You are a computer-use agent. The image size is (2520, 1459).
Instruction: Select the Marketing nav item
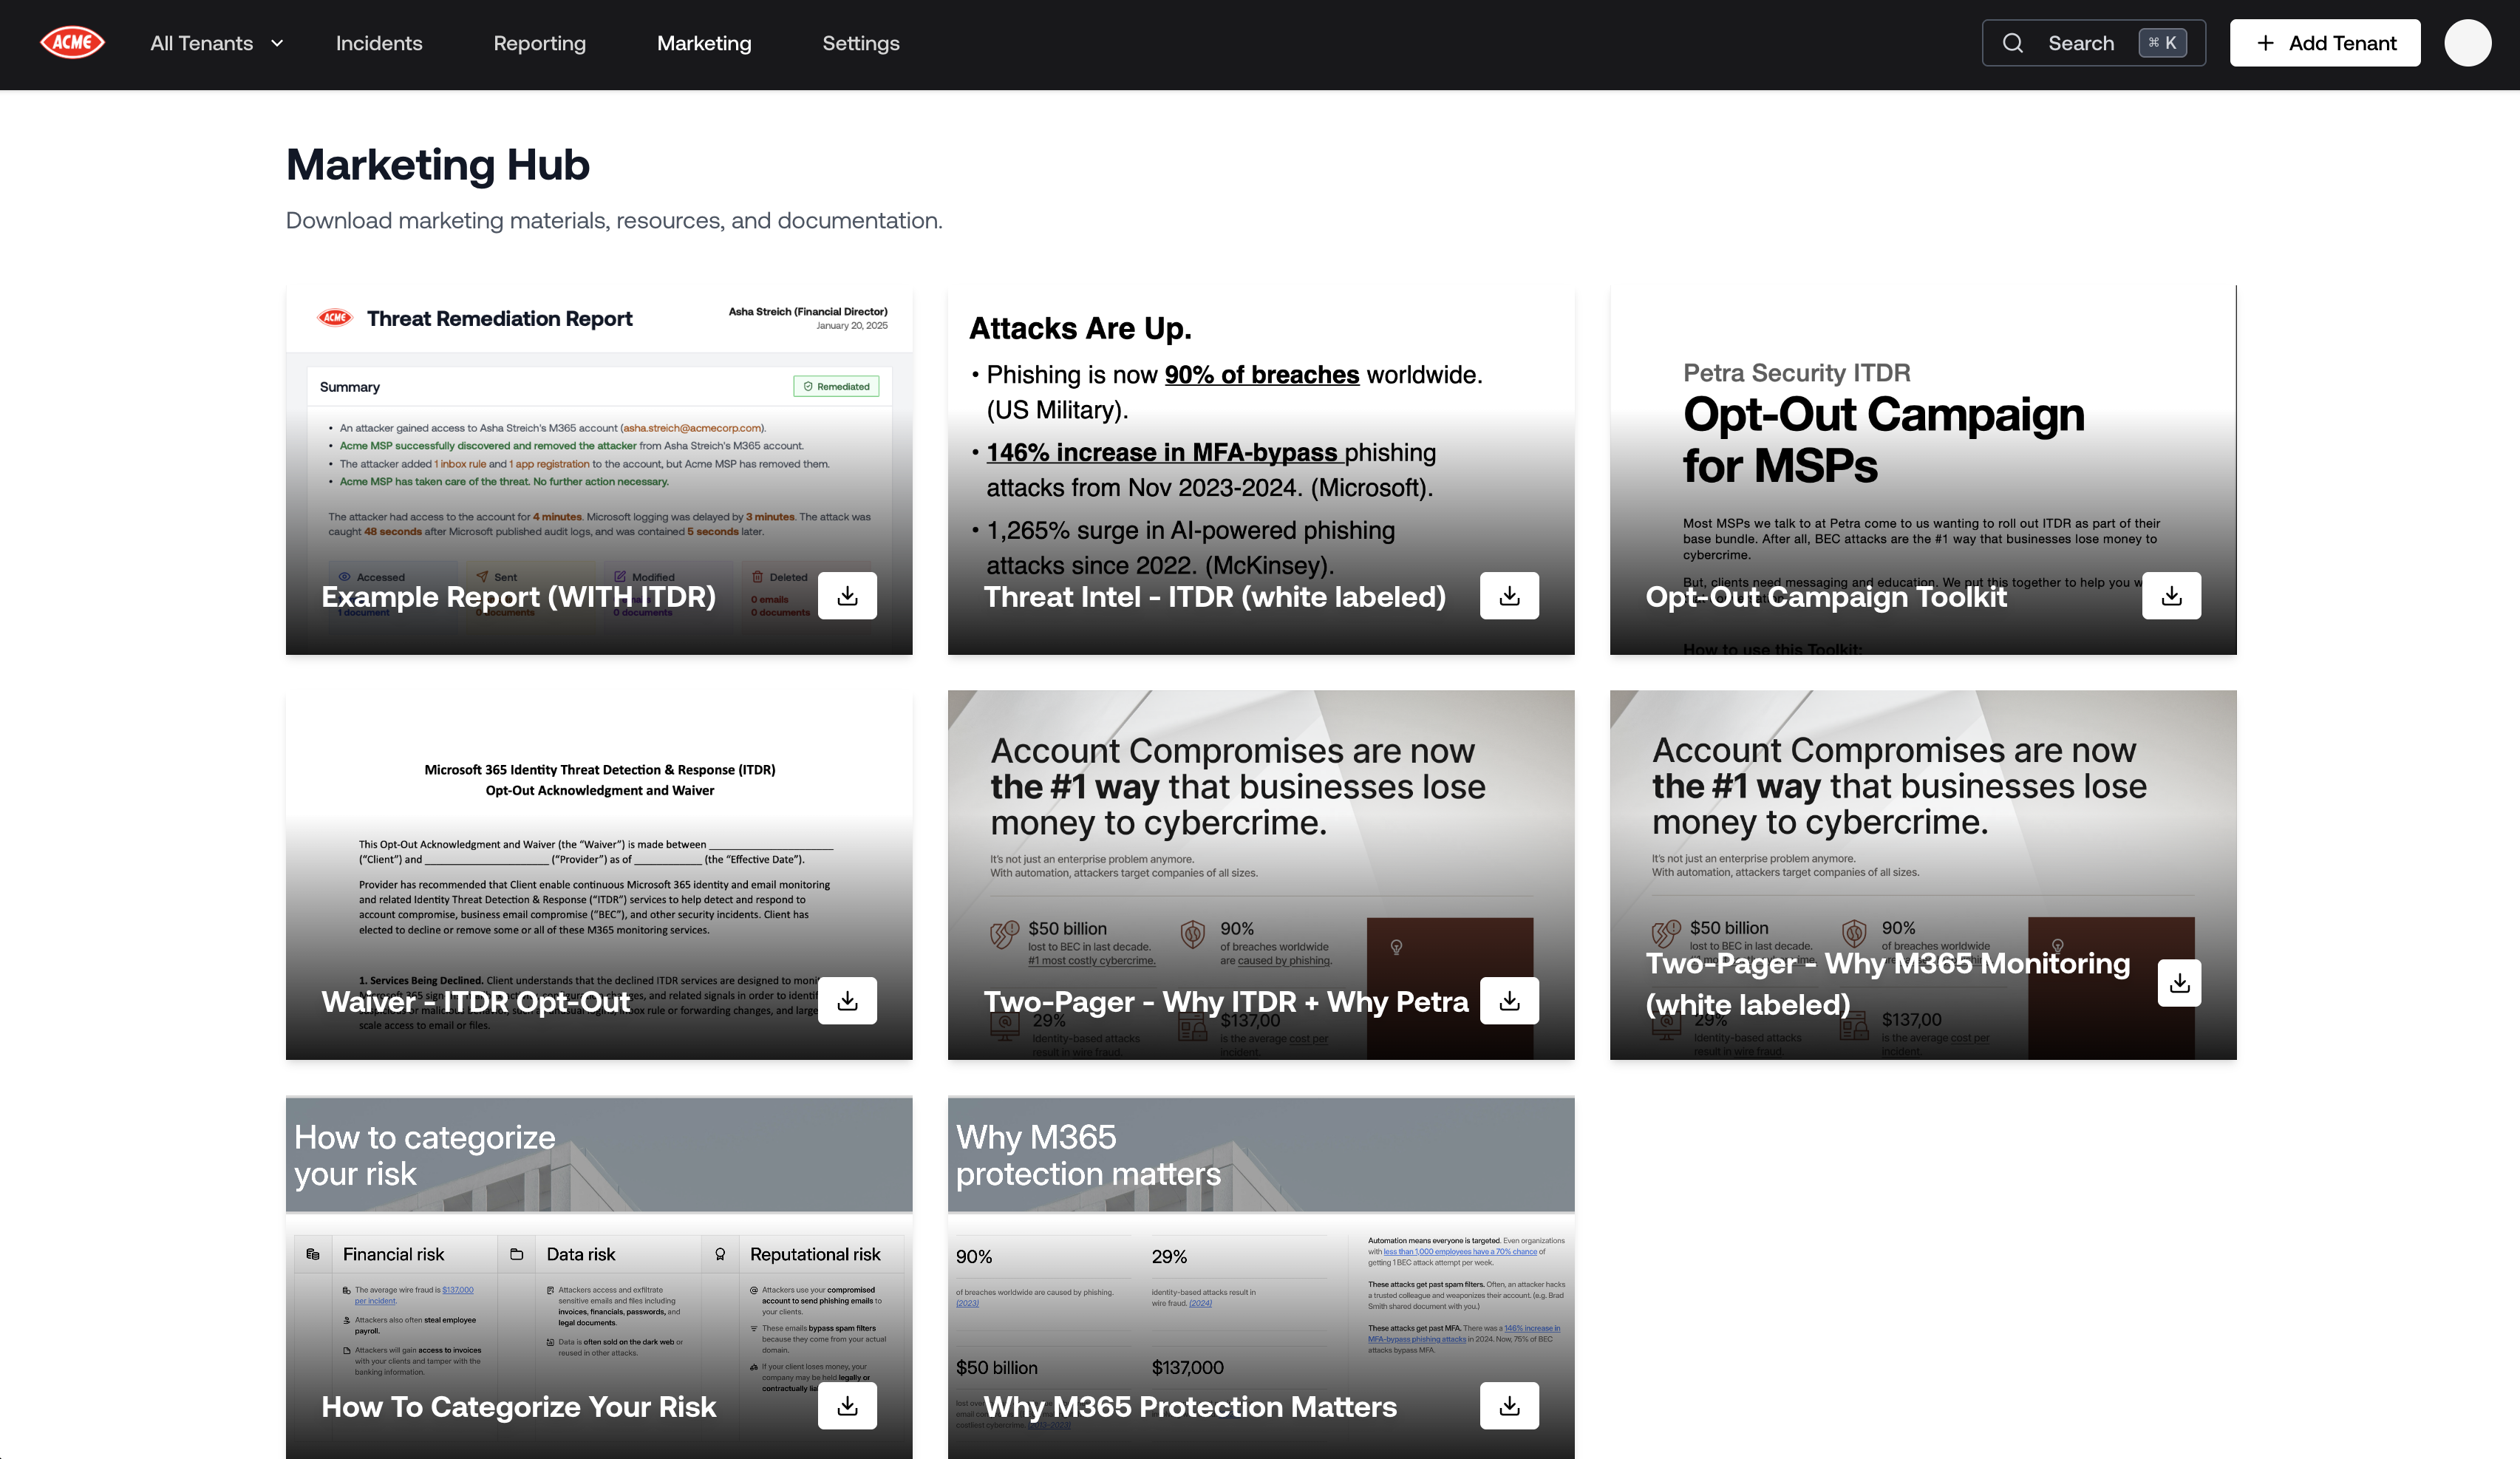point(704,43)
